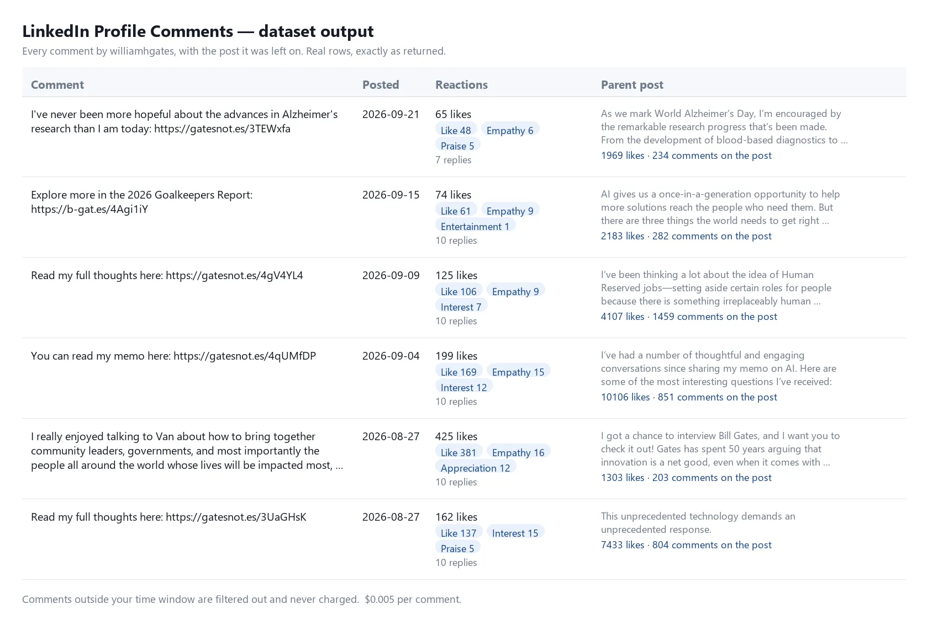Open link 2183 likes · 282 comments on the post
The image size is (928, 620).
click(x=686, y=236)
